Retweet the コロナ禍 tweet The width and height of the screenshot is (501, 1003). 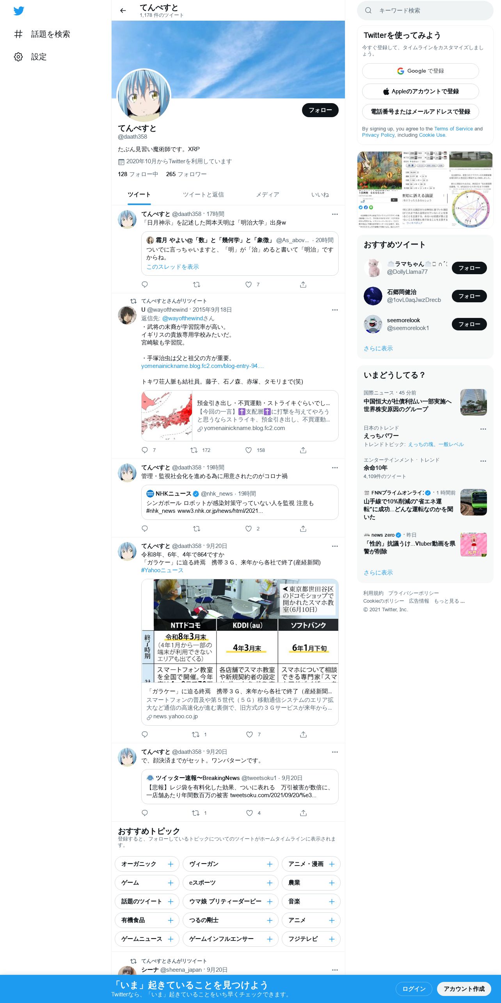point(197,528)
